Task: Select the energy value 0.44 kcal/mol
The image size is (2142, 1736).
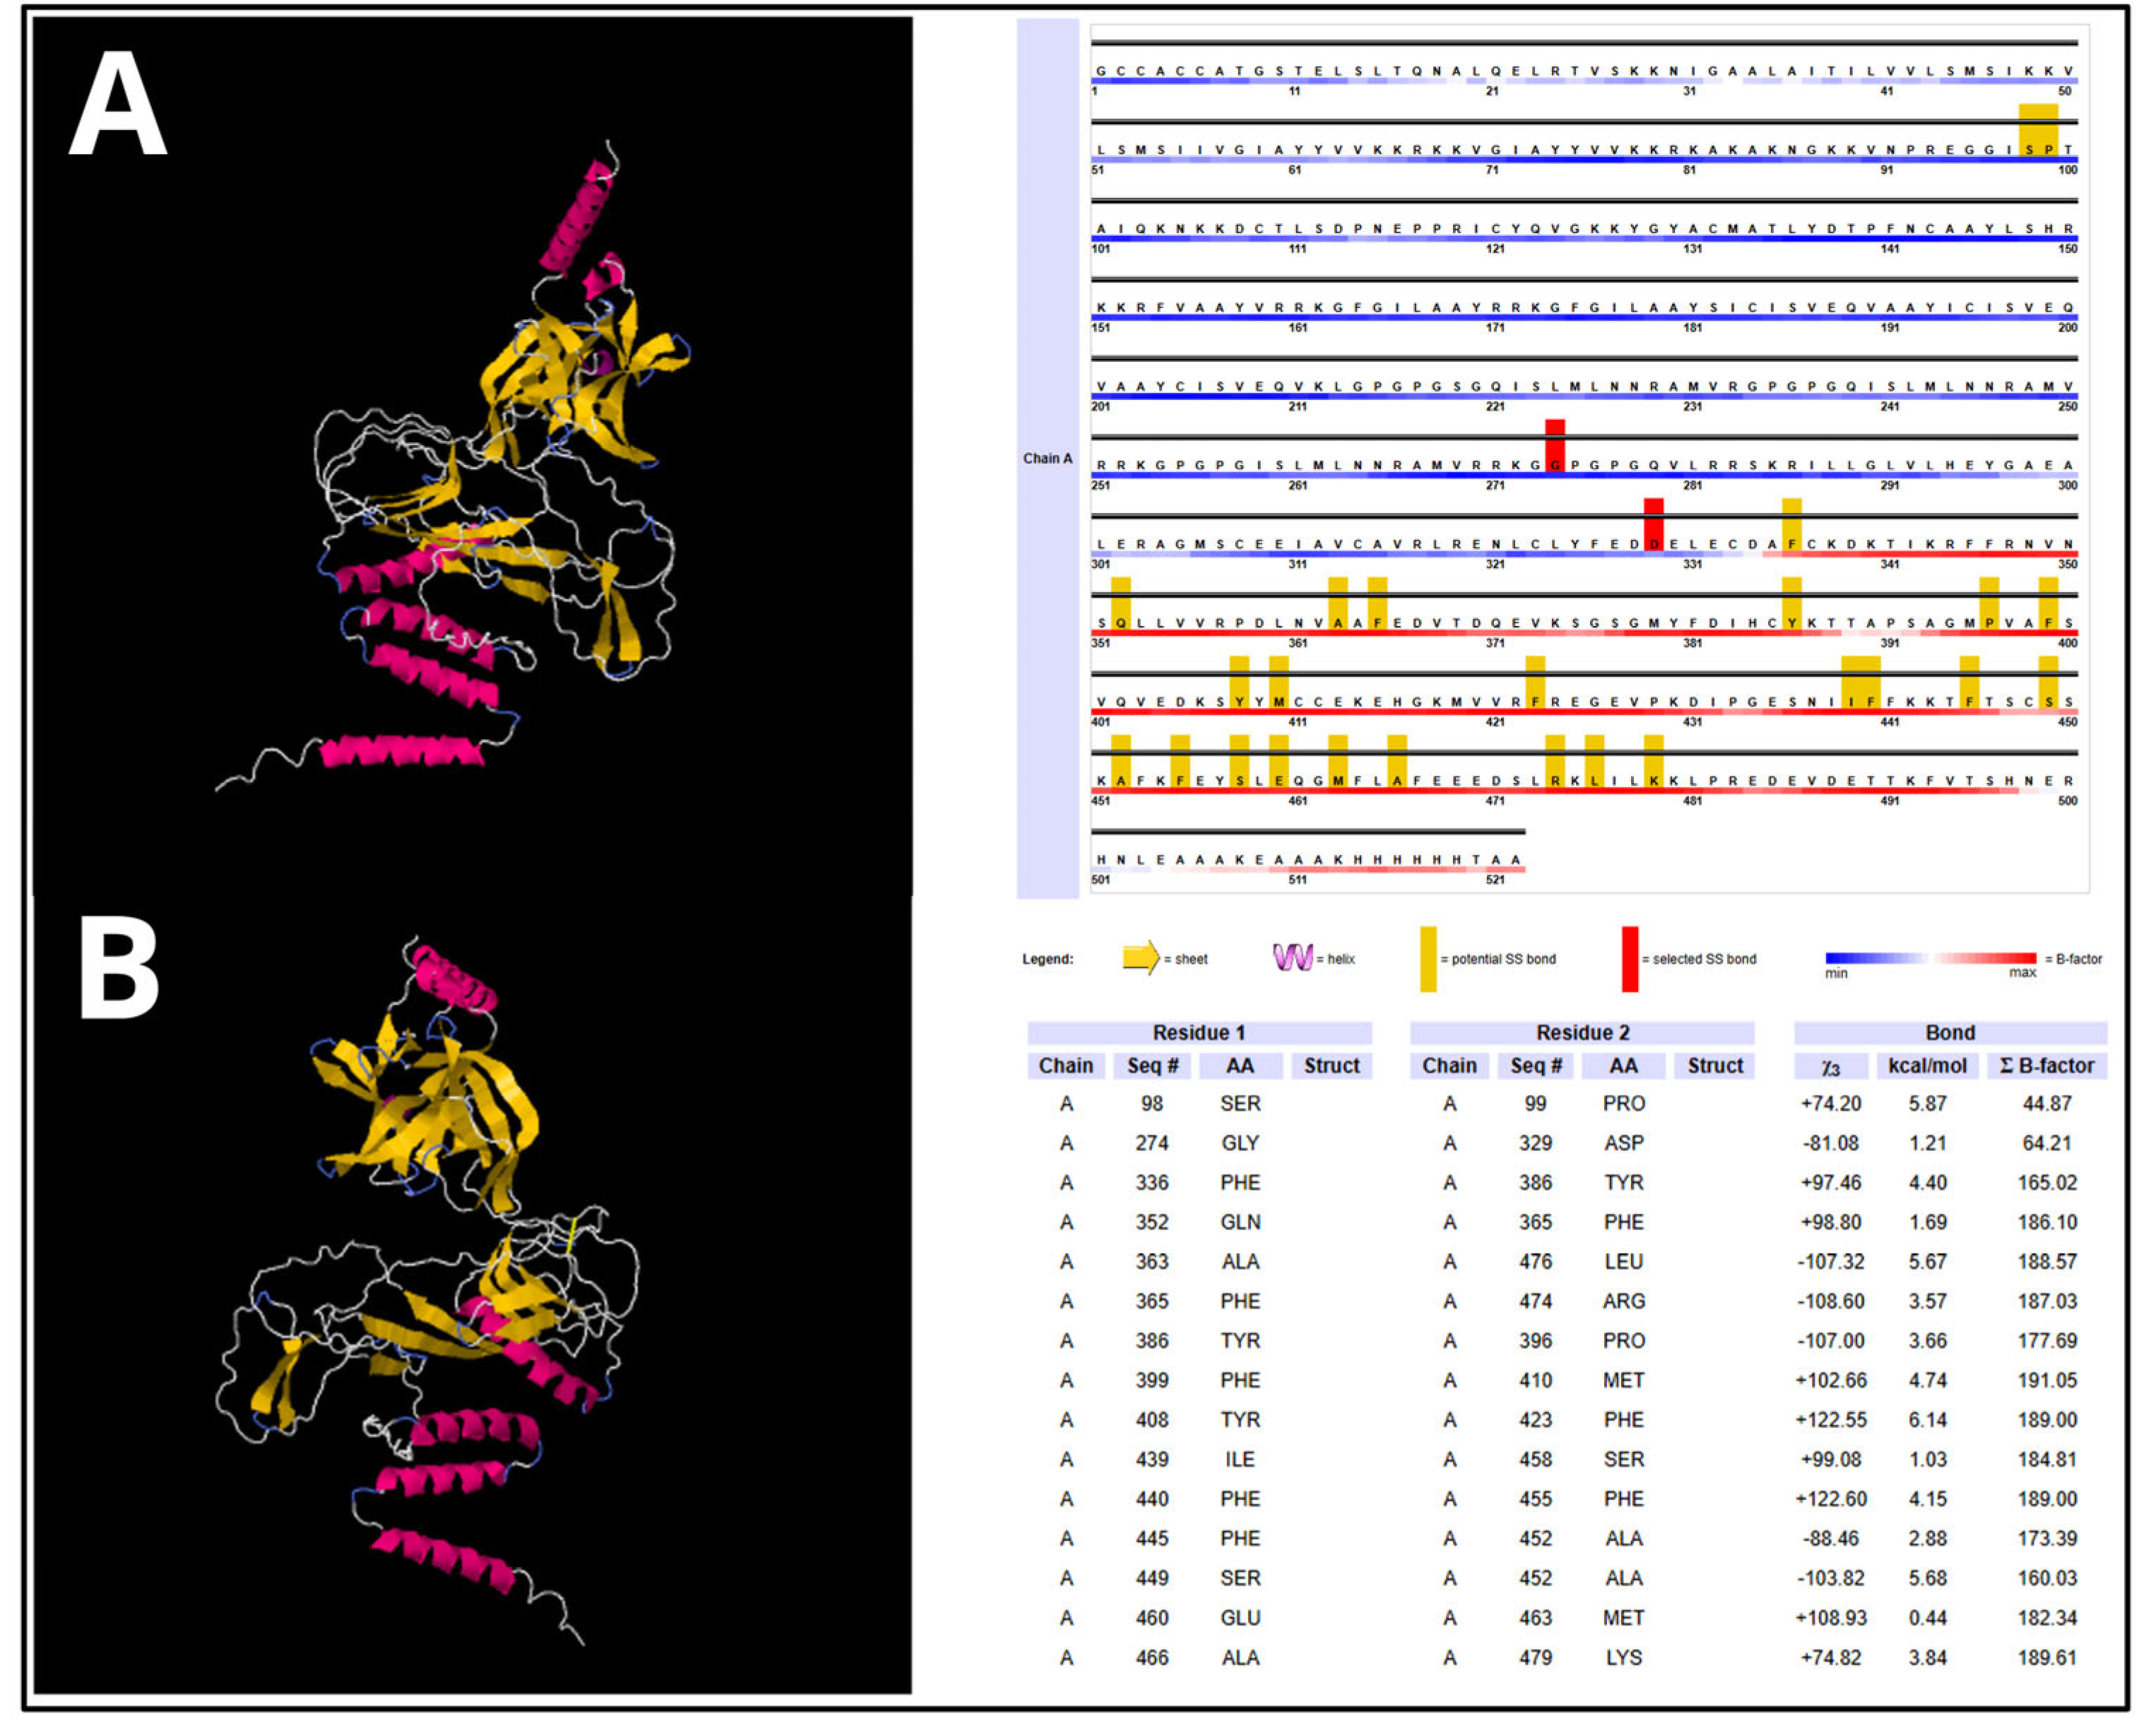Action: [1927, 1618]
